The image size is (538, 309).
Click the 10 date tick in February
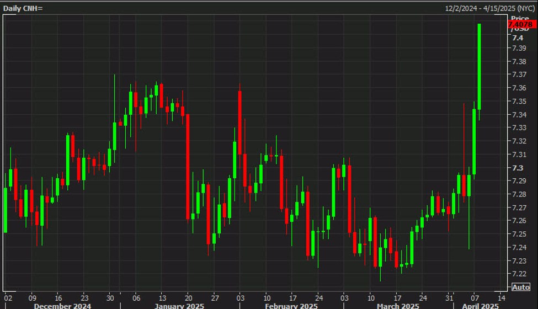(267, 298)
